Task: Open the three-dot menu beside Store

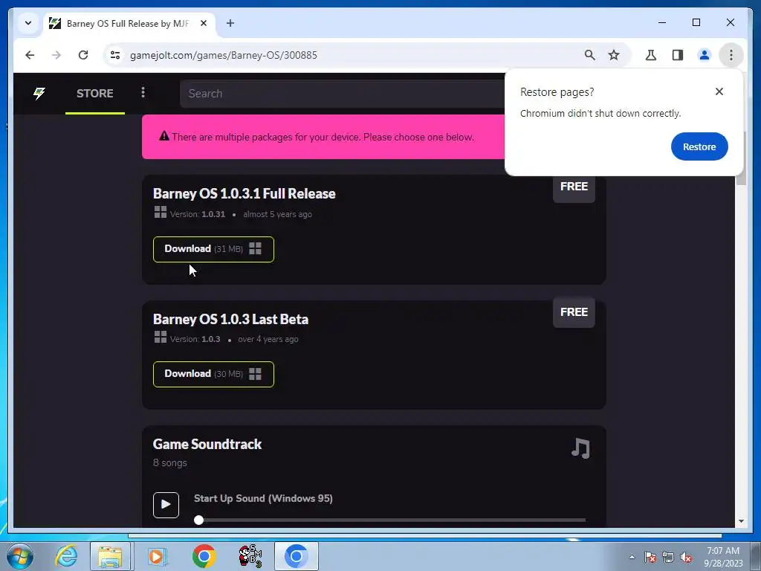Action: (143, 93)
